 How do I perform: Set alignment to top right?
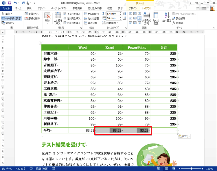pyautogui.click(x=139, y=13)
